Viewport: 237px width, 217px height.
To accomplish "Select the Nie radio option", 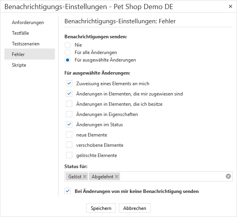I will pyautogui.click(x=68, y=45).
